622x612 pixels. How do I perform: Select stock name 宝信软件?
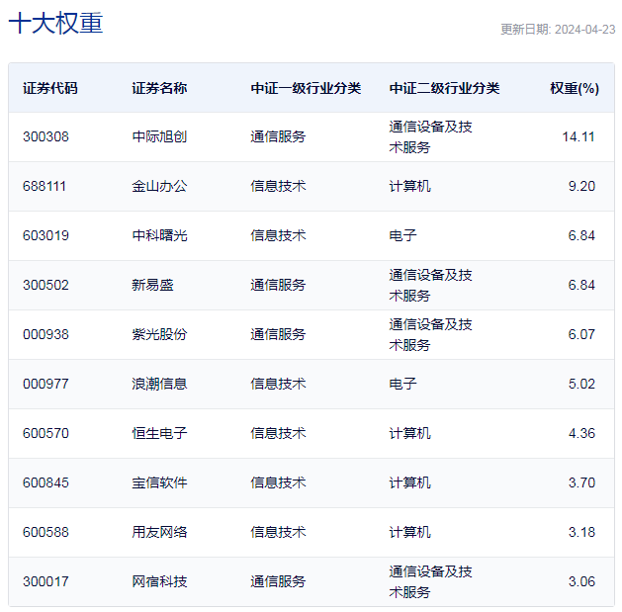click(159, 482)
